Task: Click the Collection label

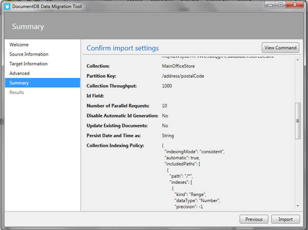Action: [x=98, y=66]
